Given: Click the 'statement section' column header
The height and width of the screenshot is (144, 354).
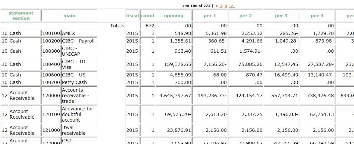Looking at the screenshot, I should [x=21, y=16].
